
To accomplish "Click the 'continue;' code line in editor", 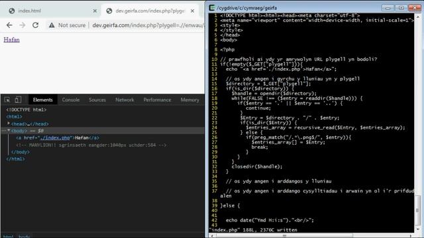I will click(258, 108).
